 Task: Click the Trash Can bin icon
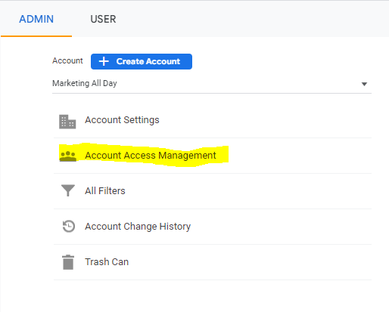coord(68,262)
